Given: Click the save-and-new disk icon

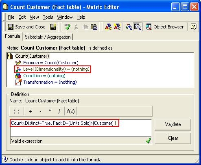Looking at the screenshot, I should coord(53,27).
